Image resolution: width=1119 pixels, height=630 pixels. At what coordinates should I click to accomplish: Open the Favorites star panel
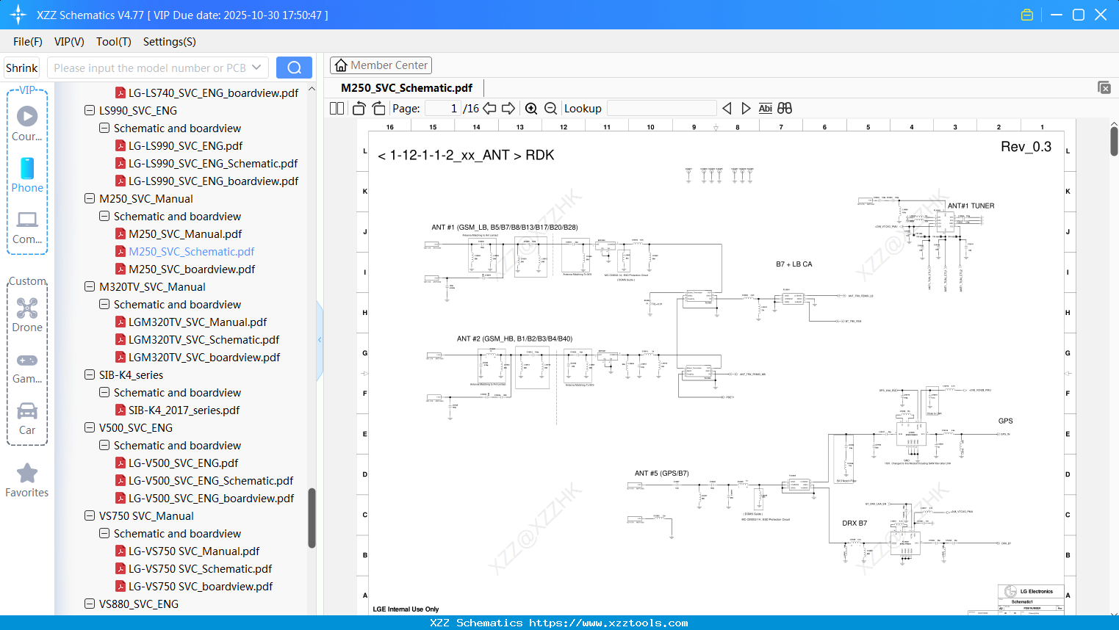click(x=26, y=473)
